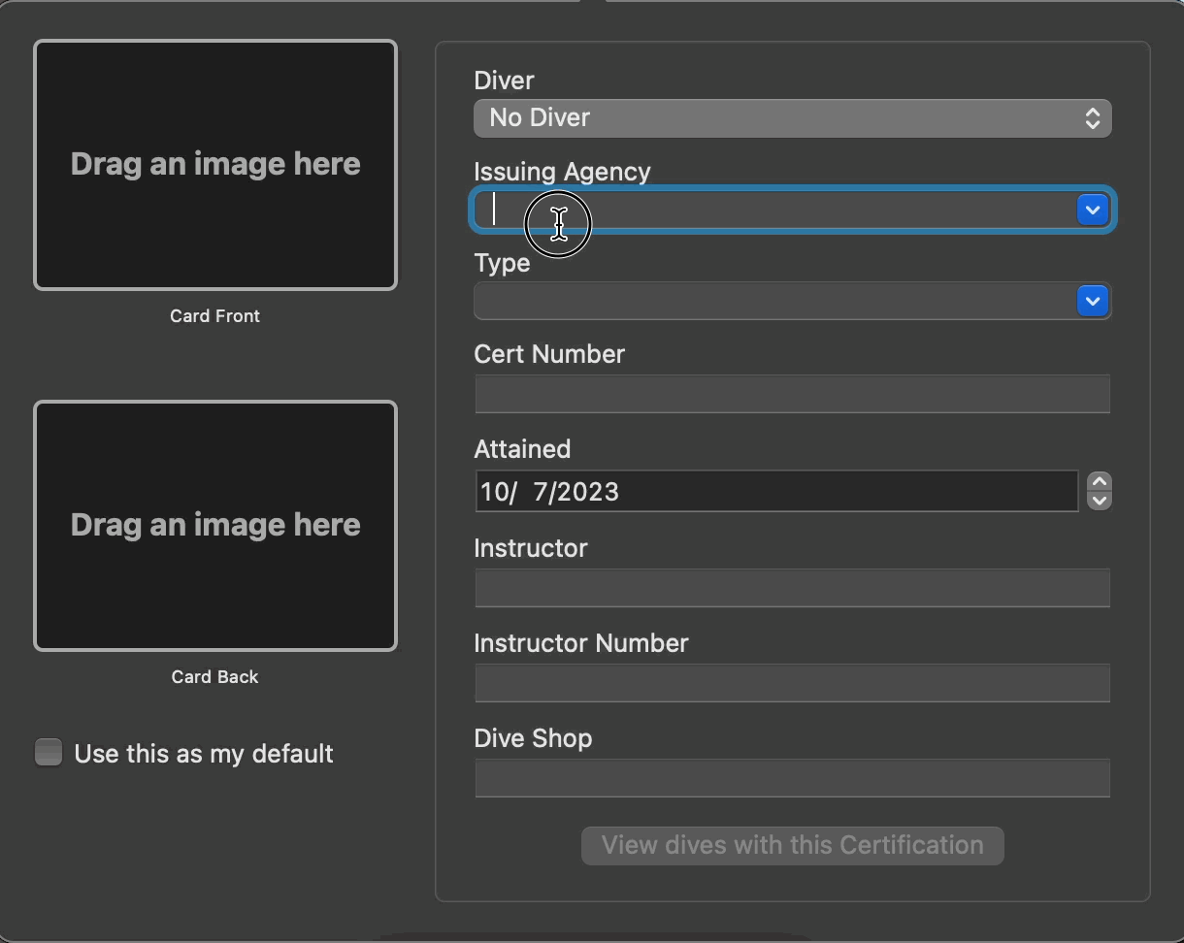
Task: Open the No Diver selection menu
Action: [x=776, y=118]
